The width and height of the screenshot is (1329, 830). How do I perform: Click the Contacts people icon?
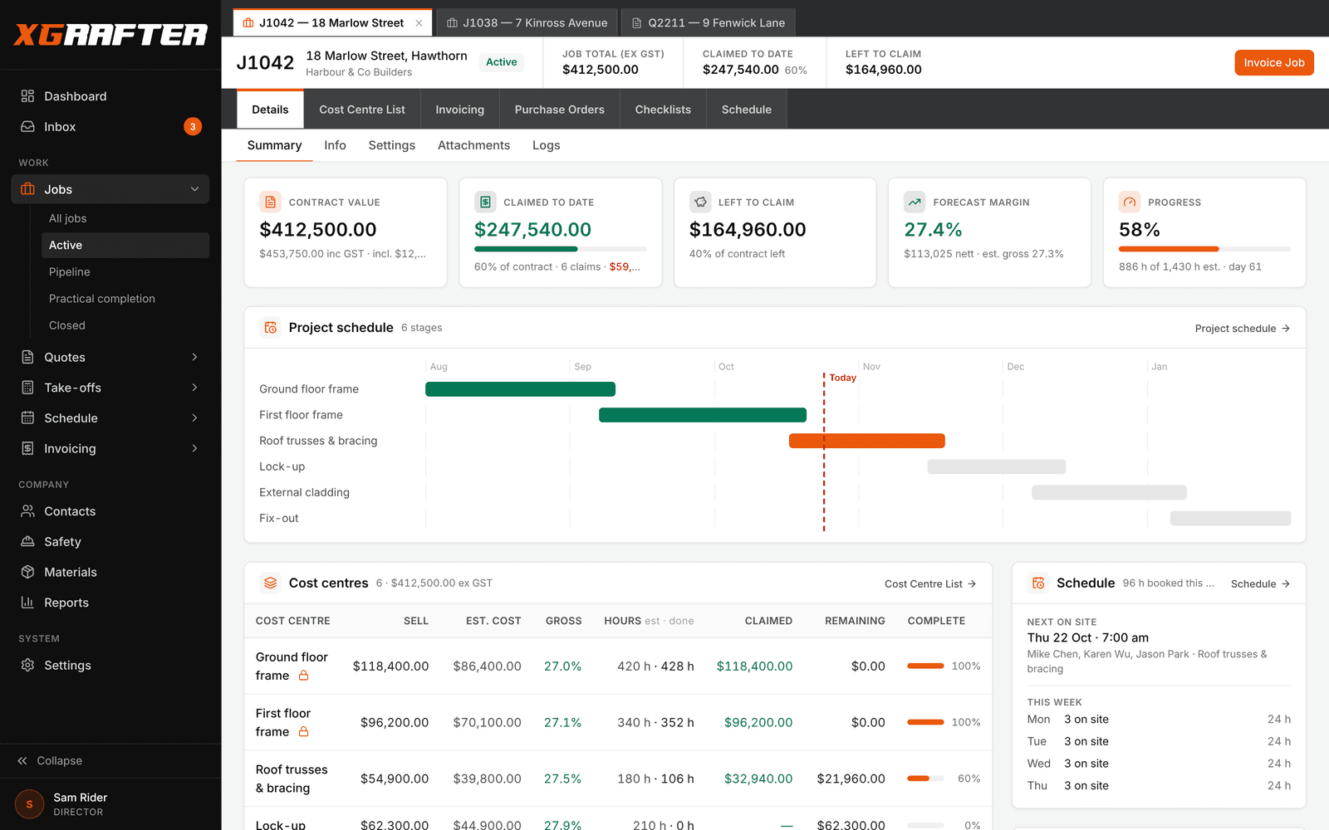27,511
